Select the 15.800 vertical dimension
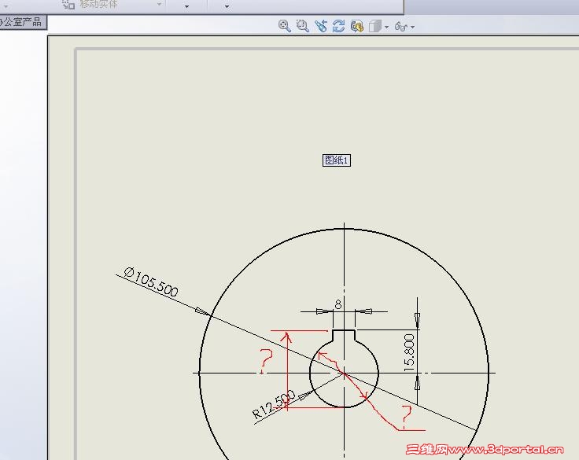 [x=409, y=352]
